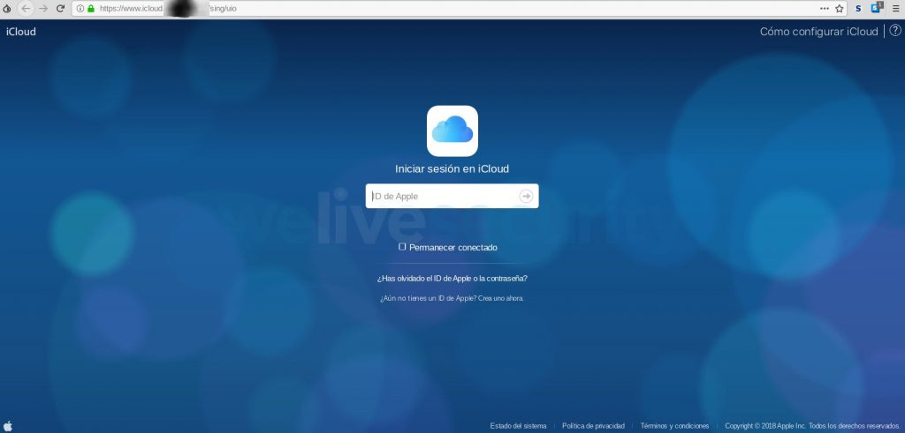Click the extension icon with notification badge
905x433 pixels.
pos(877,8)
